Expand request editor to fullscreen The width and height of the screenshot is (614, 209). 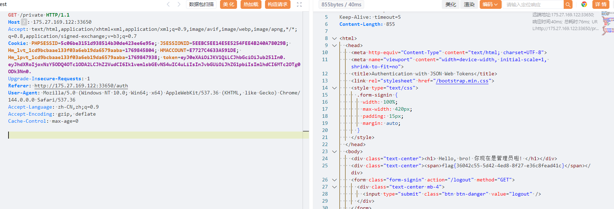pos(299,5)
